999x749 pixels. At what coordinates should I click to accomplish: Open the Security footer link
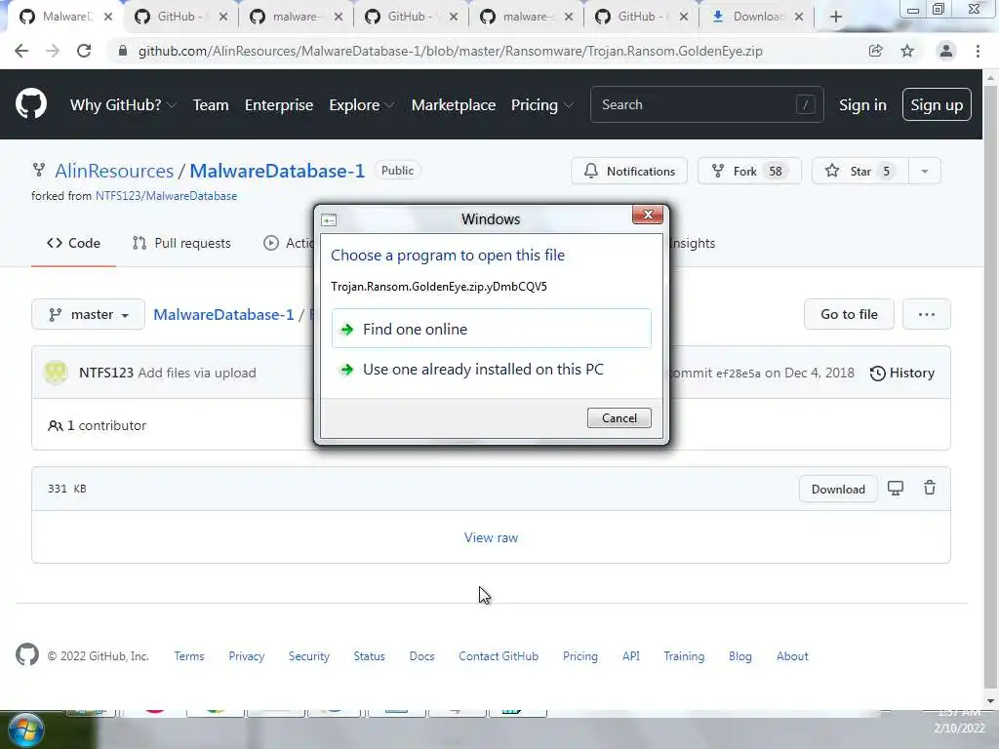(x=309, y=656)
